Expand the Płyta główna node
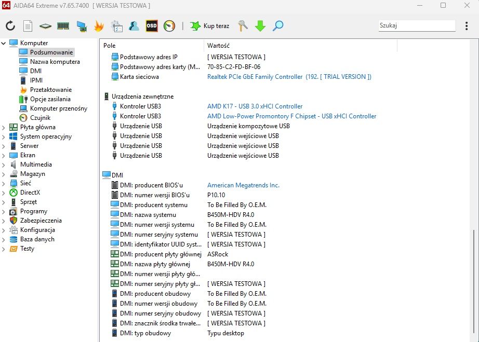Viewport: 479px width, 342px height. pos(3,128)
